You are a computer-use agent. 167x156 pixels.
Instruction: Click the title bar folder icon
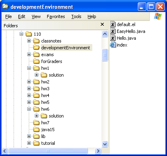coord(6,6)
